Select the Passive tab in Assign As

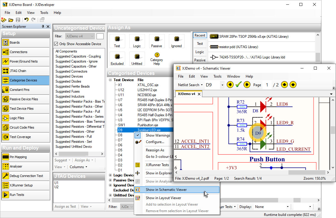[200, 60]
